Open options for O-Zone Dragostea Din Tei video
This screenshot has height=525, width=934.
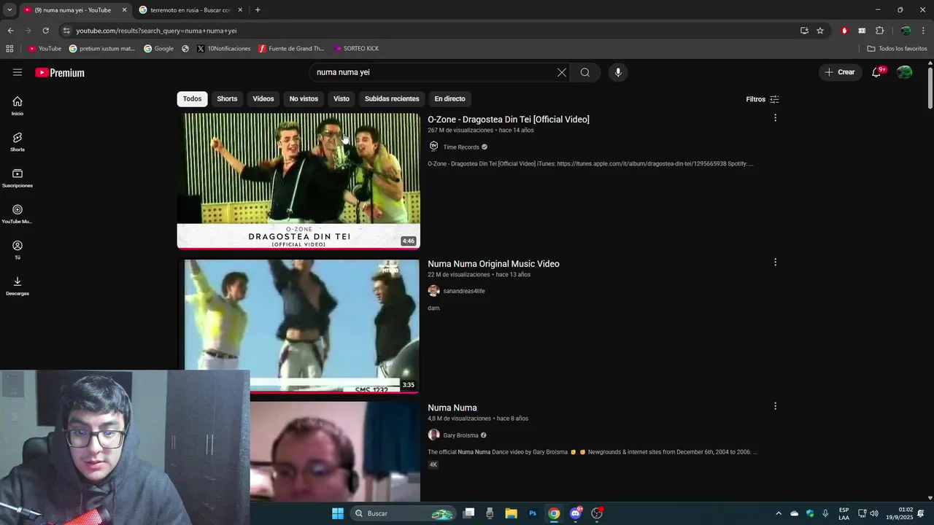[x=775, y=117]
